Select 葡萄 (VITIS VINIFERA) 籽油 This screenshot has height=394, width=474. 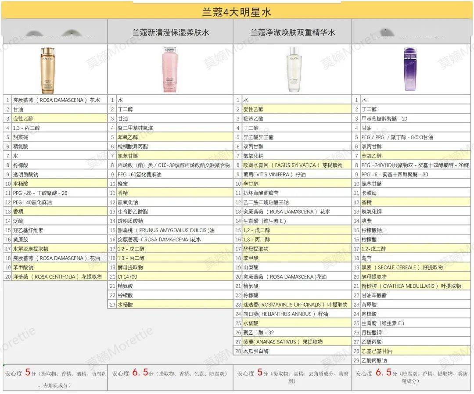(274, 175)
